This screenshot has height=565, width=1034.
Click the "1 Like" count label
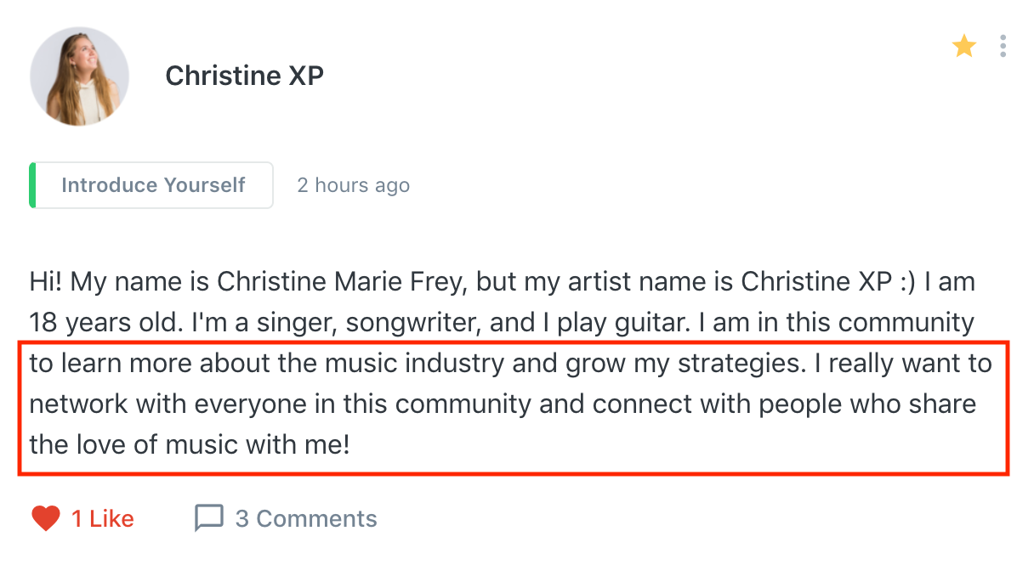coord(102,518)
